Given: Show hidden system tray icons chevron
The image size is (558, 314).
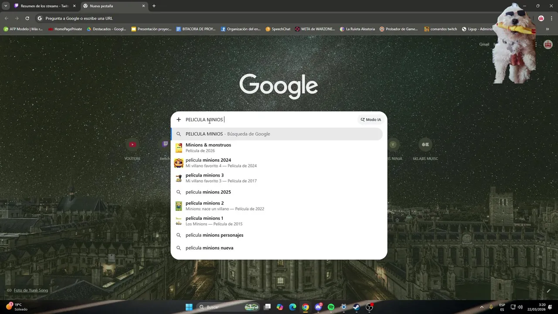Looking at the screenshot, I should tap(482, 307).
